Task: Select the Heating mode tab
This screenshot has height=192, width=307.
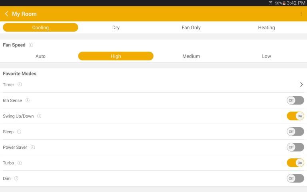Action: point(266,28)
